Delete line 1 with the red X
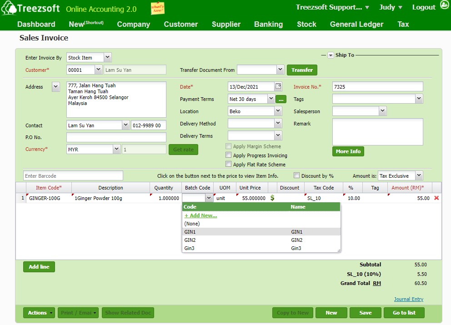451x325 pixels. coord(436,198)
